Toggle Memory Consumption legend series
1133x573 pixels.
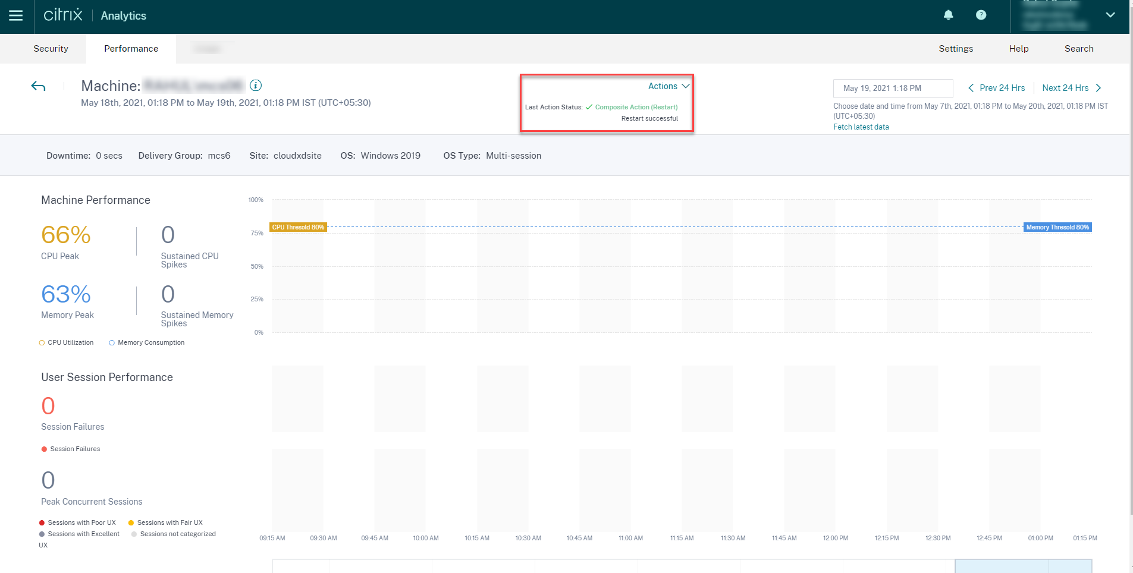point(146,343)
